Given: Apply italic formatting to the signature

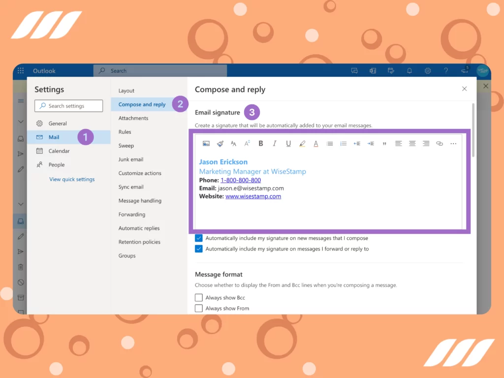Looking at the screenshot, I should [x=274, y=143].
